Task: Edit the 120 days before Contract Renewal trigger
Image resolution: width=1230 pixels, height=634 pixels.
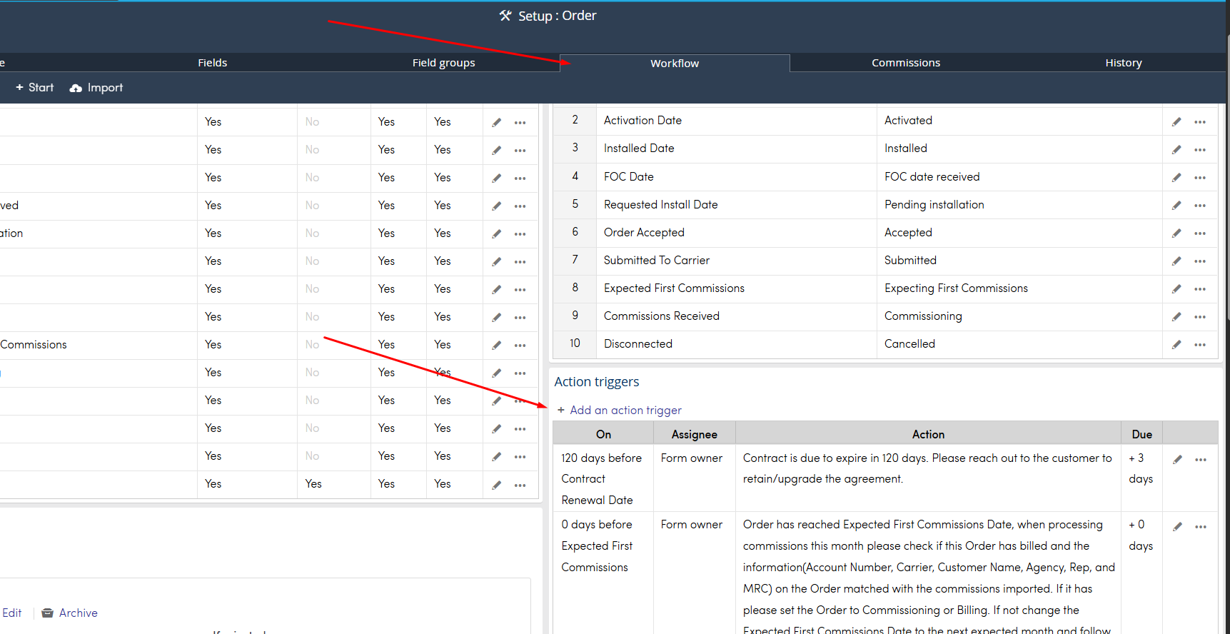Action: pyautogui.click(x=1177, y=460)
